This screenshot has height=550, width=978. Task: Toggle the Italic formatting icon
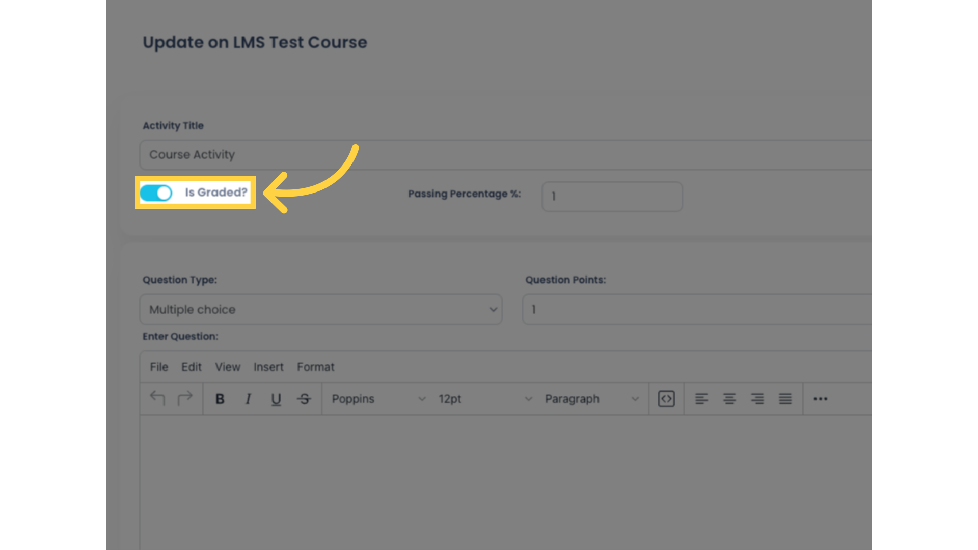tap(248, 399)
